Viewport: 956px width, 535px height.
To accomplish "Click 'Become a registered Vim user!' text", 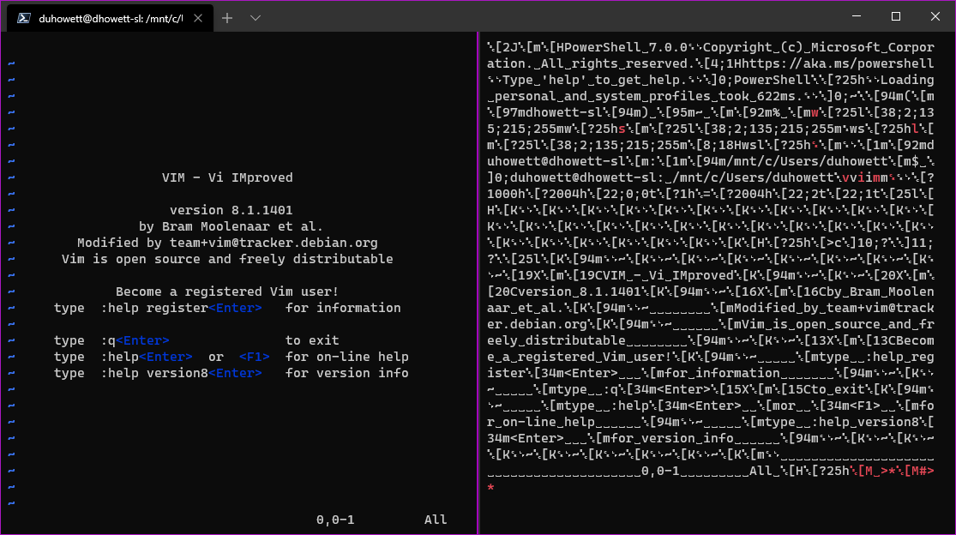I will click(227, 292).
